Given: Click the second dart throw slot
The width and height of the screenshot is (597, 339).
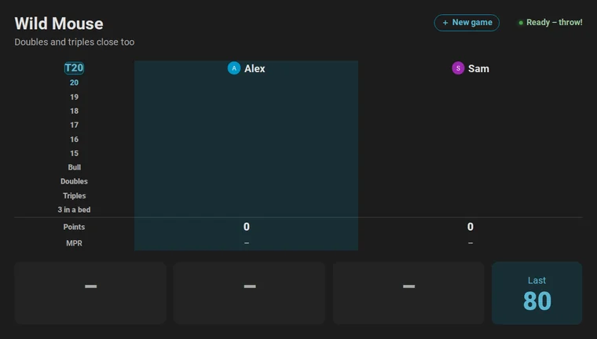Looking at the screenshot, I should (249, 293).
